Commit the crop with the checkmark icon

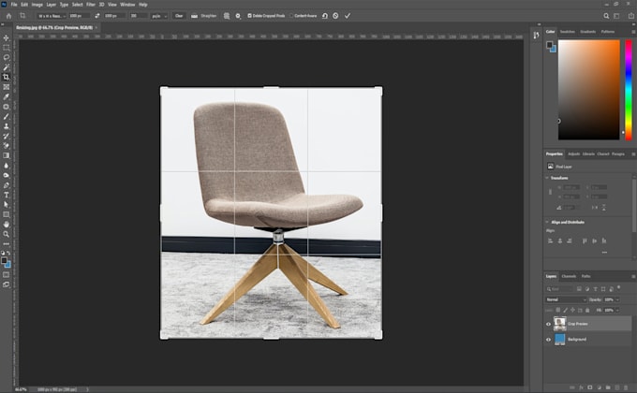tap(348, 16)
